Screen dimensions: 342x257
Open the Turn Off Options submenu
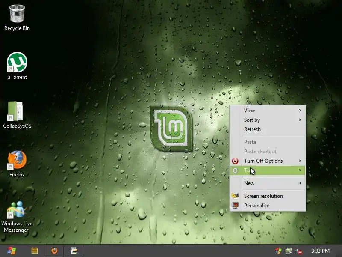tap(268, 161)
